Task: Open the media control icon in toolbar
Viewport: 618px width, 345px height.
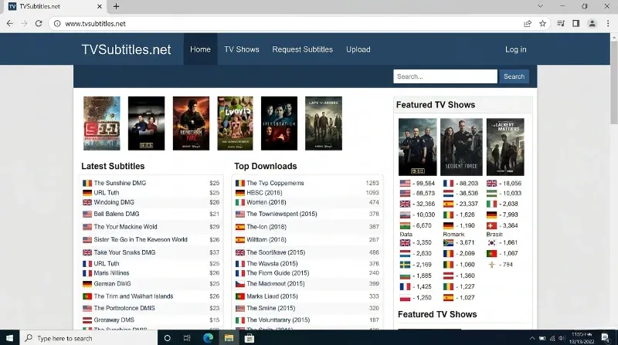Action: 561,24
